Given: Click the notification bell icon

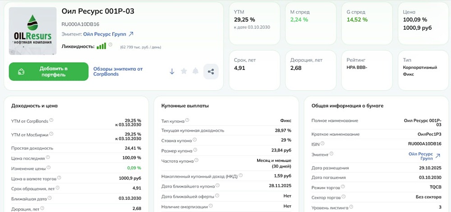Looking at the screenshot, I should [196, 71].
